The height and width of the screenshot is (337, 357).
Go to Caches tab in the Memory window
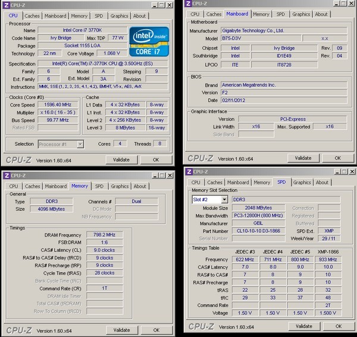pyautogui.click(x=32, y=186)
